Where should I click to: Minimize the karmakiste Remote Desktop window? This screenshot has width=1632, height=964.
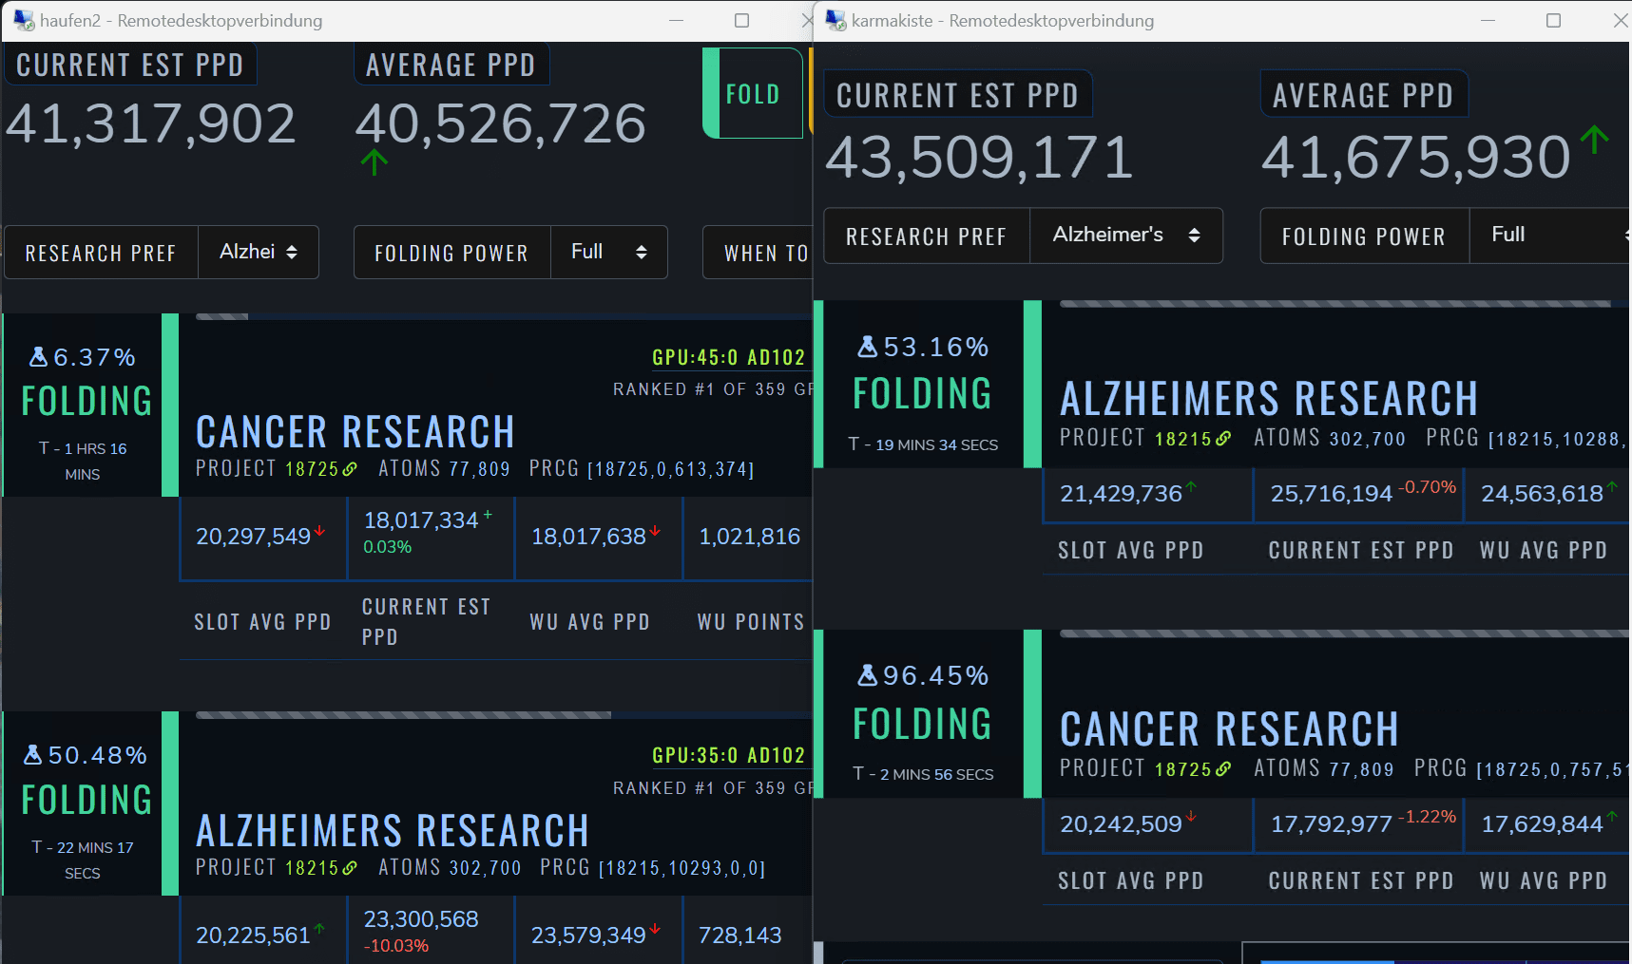click(x=1488, y=20)
